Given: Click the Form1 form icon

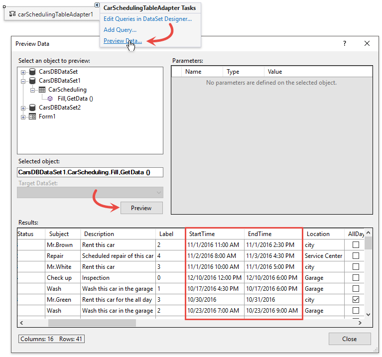Looking at the screenshot, I should tap(32, 117).
